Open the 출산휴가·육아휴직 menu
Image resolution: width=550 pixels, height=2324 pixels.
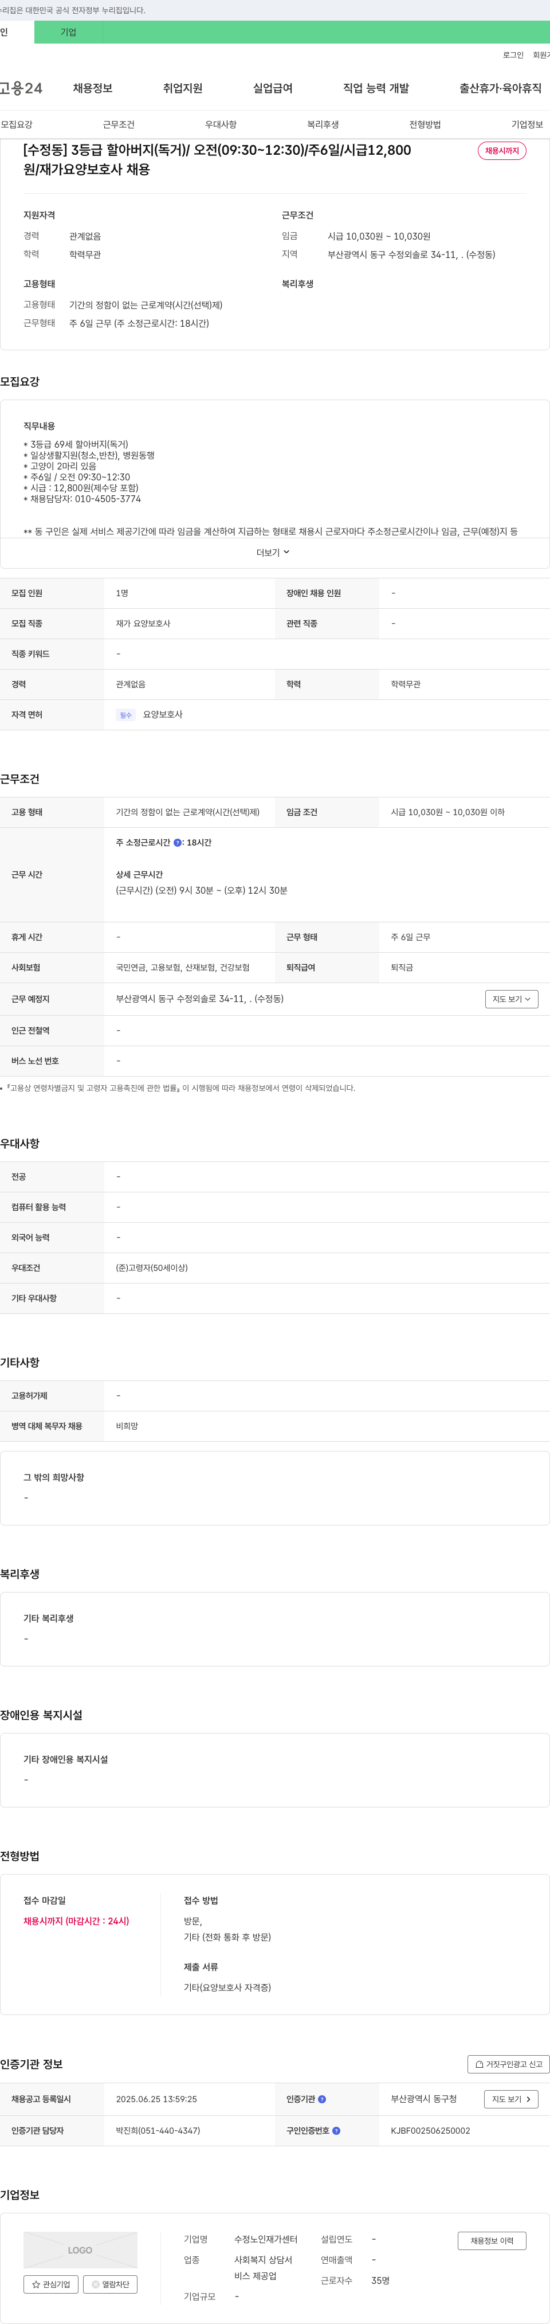[x=500, y=88]
